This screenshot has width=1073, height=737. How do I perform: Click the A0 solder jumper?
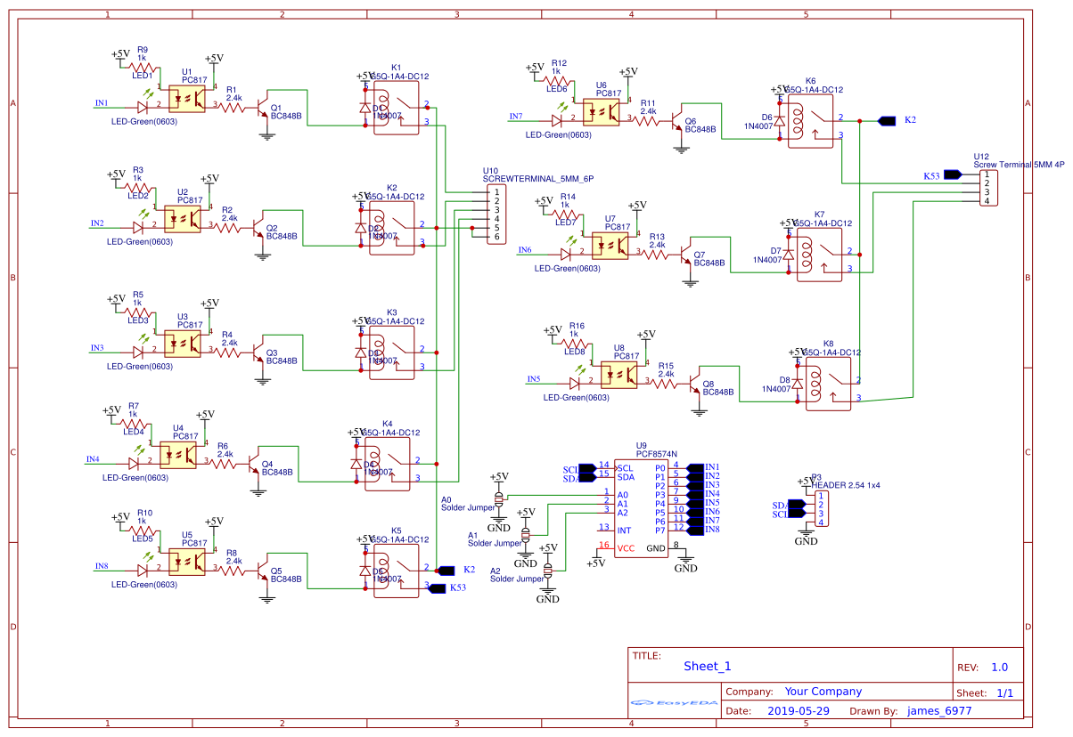499,501
